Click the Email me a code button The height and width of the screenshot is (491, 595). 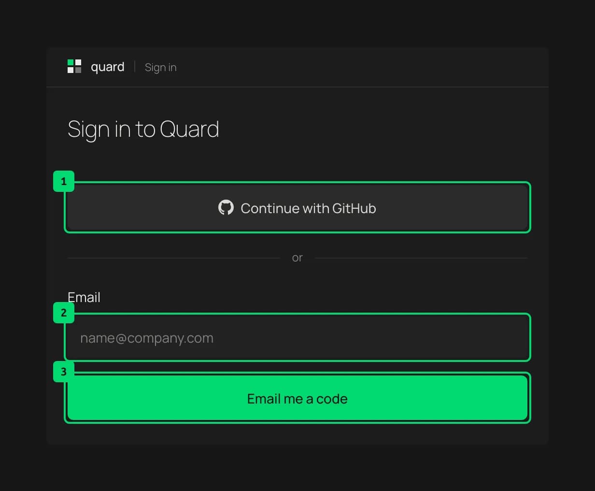[297, 398]
